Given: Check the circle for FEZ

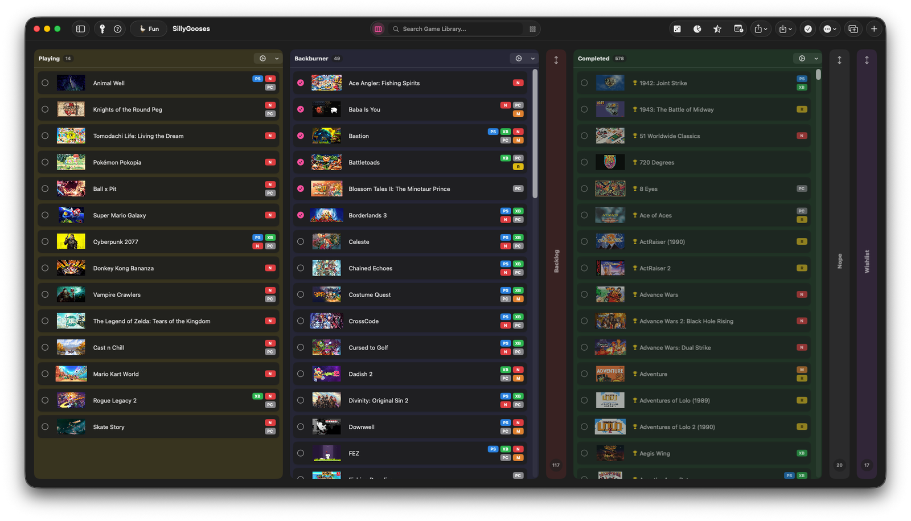Looking at the screenshot, I should (x=301, y=453).
